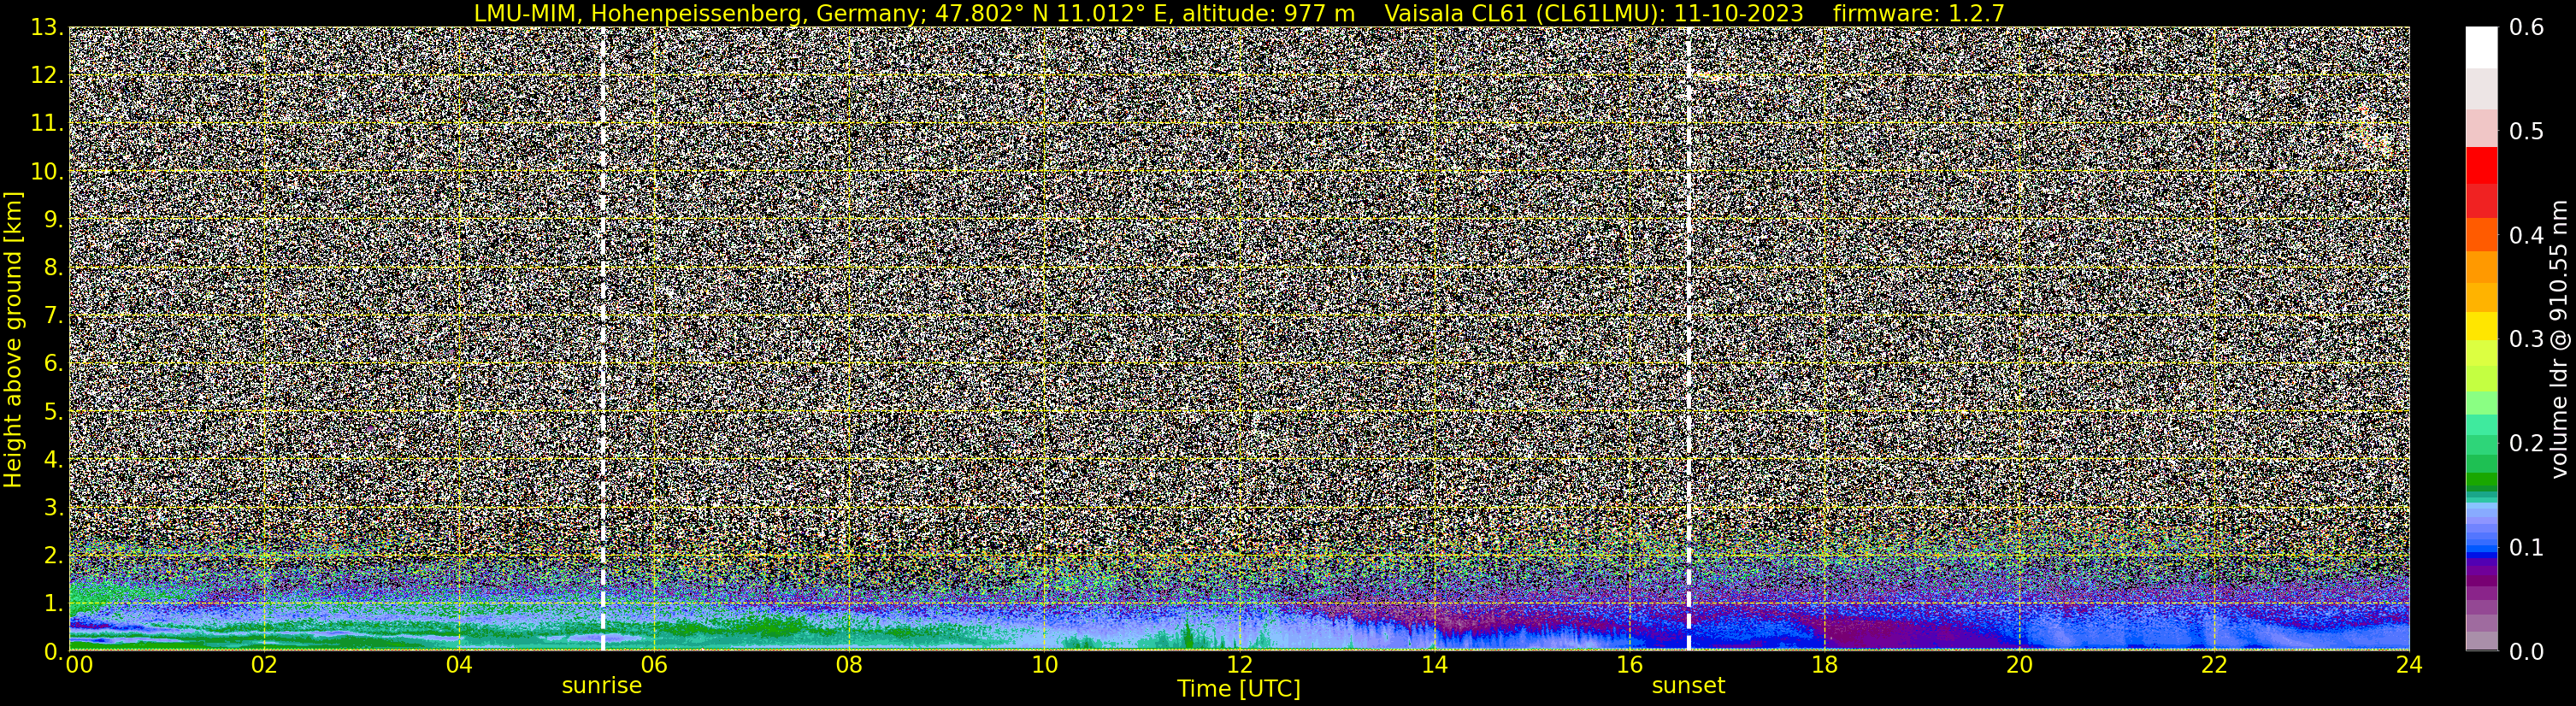Click the colorbar tick label '0.1'
This screenshot has width=2576, height=706.
2527,547
